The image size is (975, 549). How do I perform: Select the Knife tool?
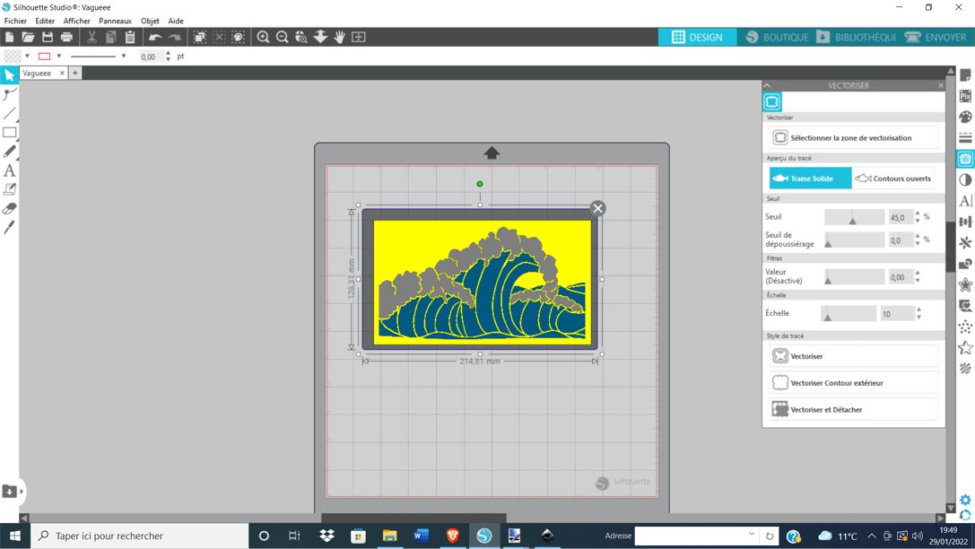coord(10,228)
